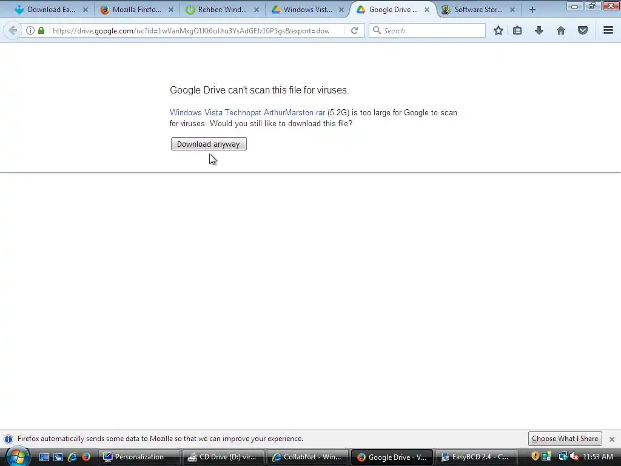The width and height of the screenshot is (621, 466).
Task: Click Choose What I Share button
Action: (x=565, y=439)
